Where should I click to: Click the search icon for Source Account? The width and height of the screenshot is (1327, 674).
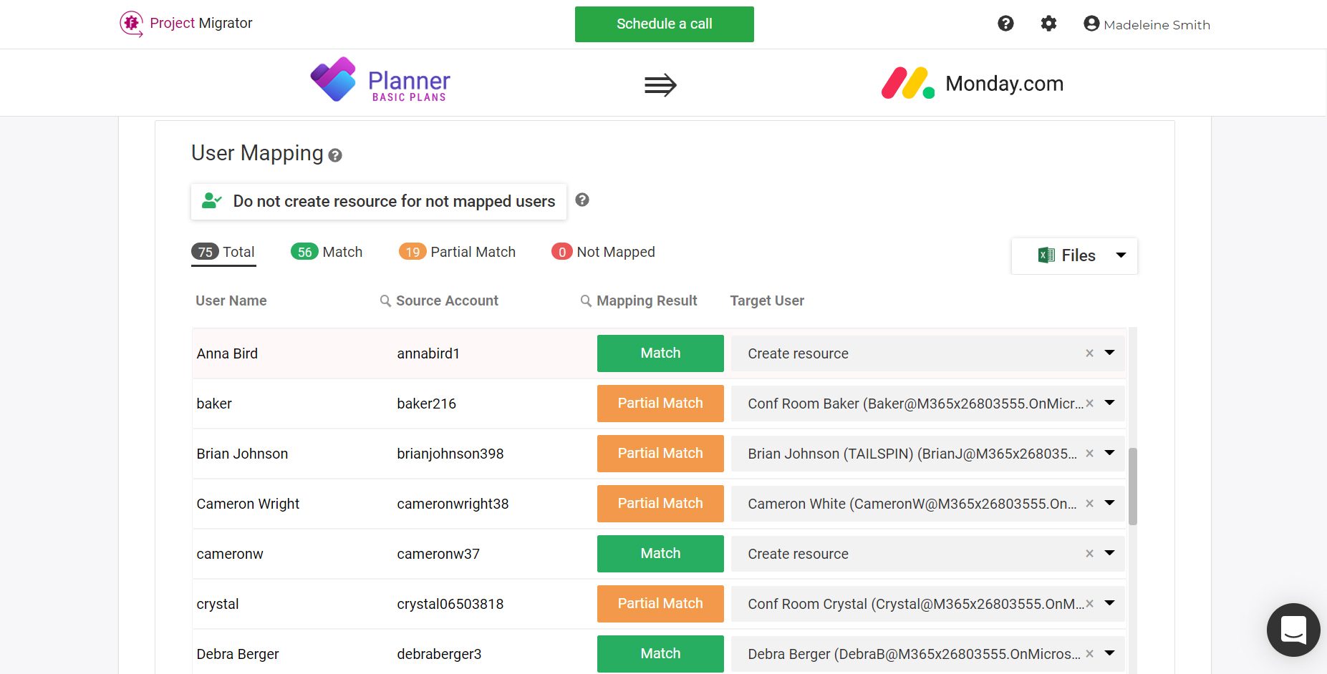tap(385, 301)
